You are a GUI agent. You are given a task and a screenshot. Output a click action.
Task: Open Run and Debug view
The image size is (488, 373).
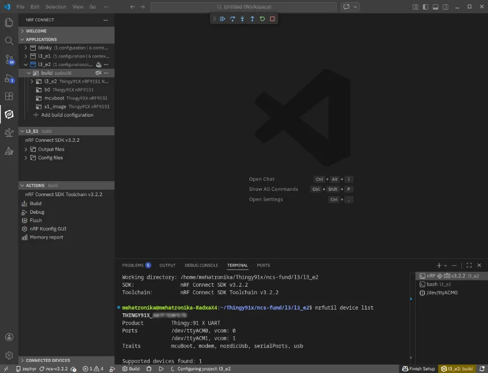(x=9, y=78)
